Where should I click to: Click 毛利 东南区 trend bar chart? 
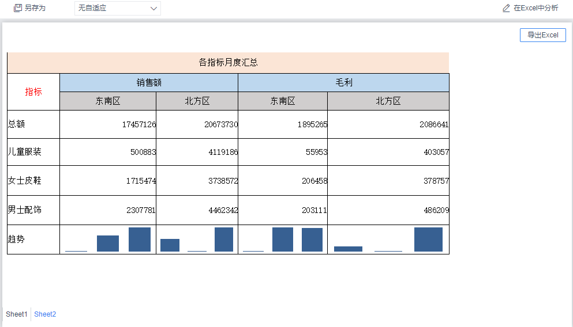pos(283,239)
